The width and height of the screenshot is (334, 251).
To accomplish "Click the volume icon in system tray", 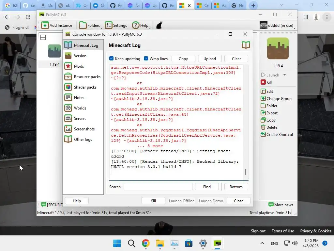I will [295, 243].
